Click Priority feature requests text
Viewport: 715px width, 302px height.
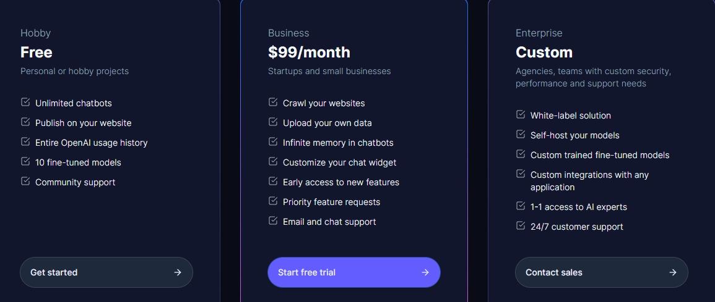click(332, 202)
